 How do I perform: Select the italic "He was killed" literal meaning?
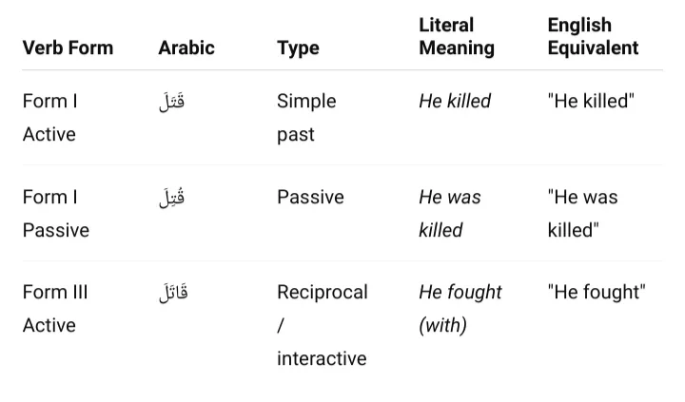point(450,214)
